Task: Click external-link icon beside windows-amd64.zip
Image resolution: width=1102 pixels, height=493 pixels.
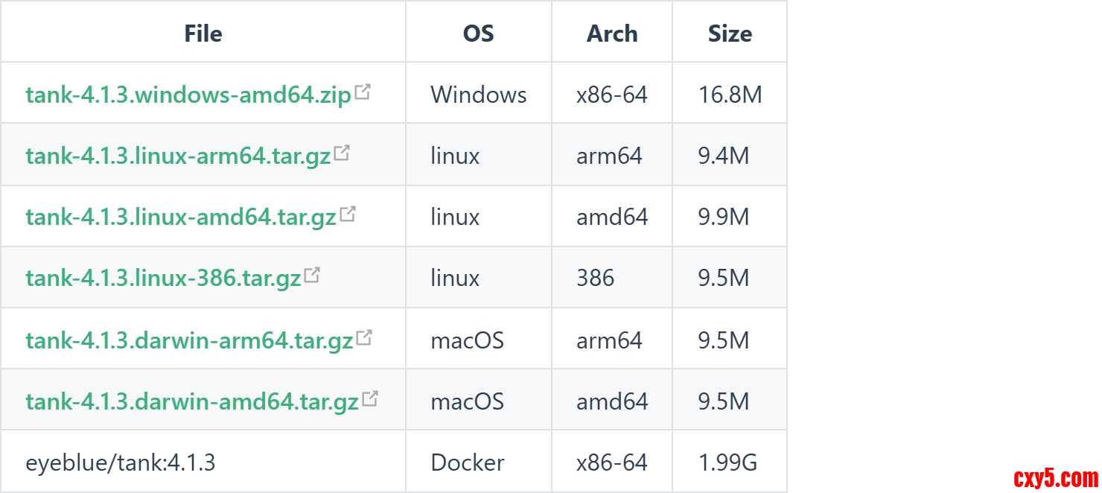Action: coord(363,92)
